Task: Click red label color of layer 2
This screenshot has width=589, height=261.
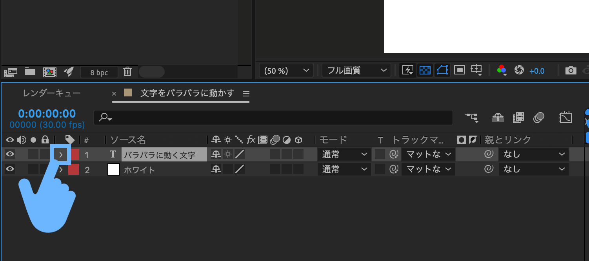Action: [74, 169]
